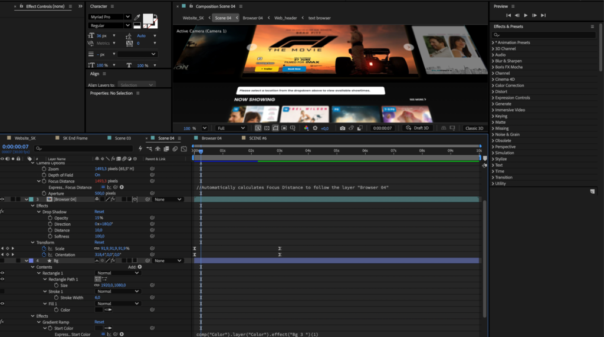Play the composition preview

(x=526, y=15)
